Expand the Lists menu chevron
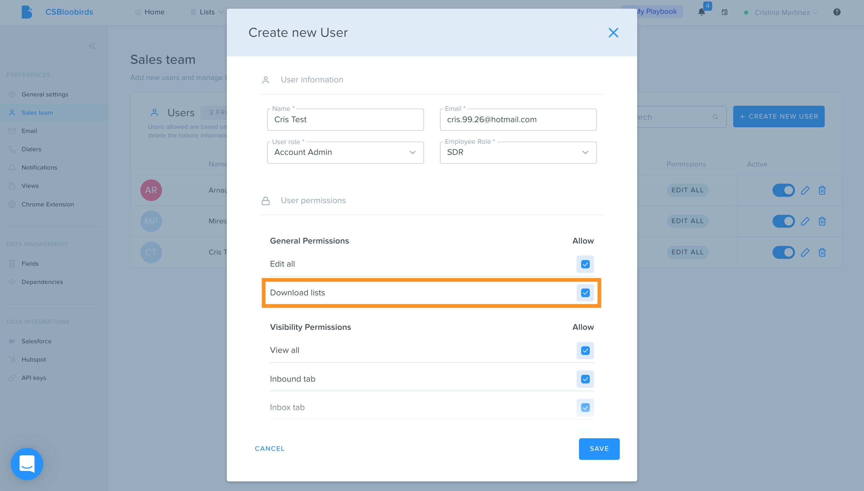Viewport: 864px width, 491px height. click(x=221, y=12)
